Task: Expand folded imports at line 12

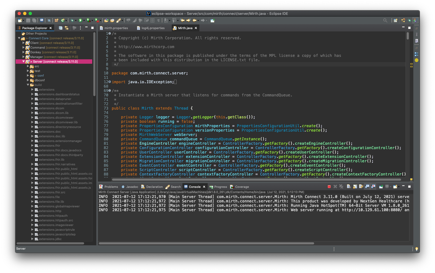Action: [x=110, y=82]
